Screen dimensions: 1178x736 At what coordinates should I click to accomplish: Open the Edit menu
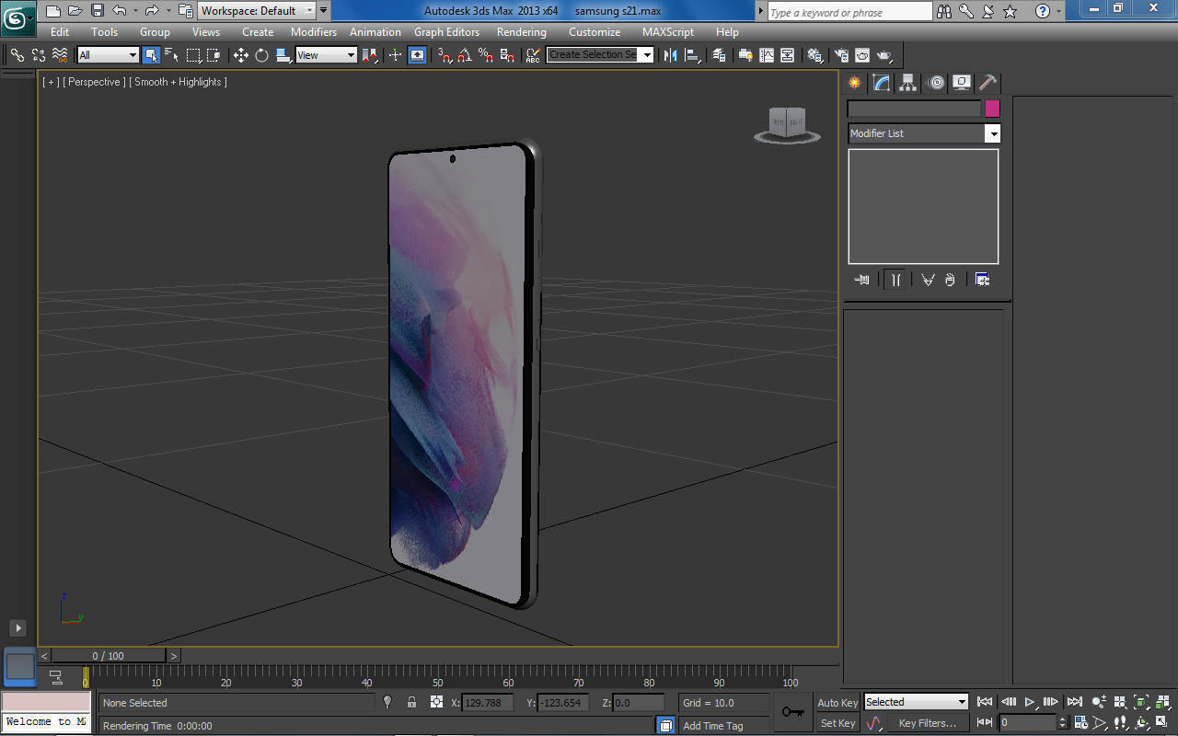pos(60,32)
